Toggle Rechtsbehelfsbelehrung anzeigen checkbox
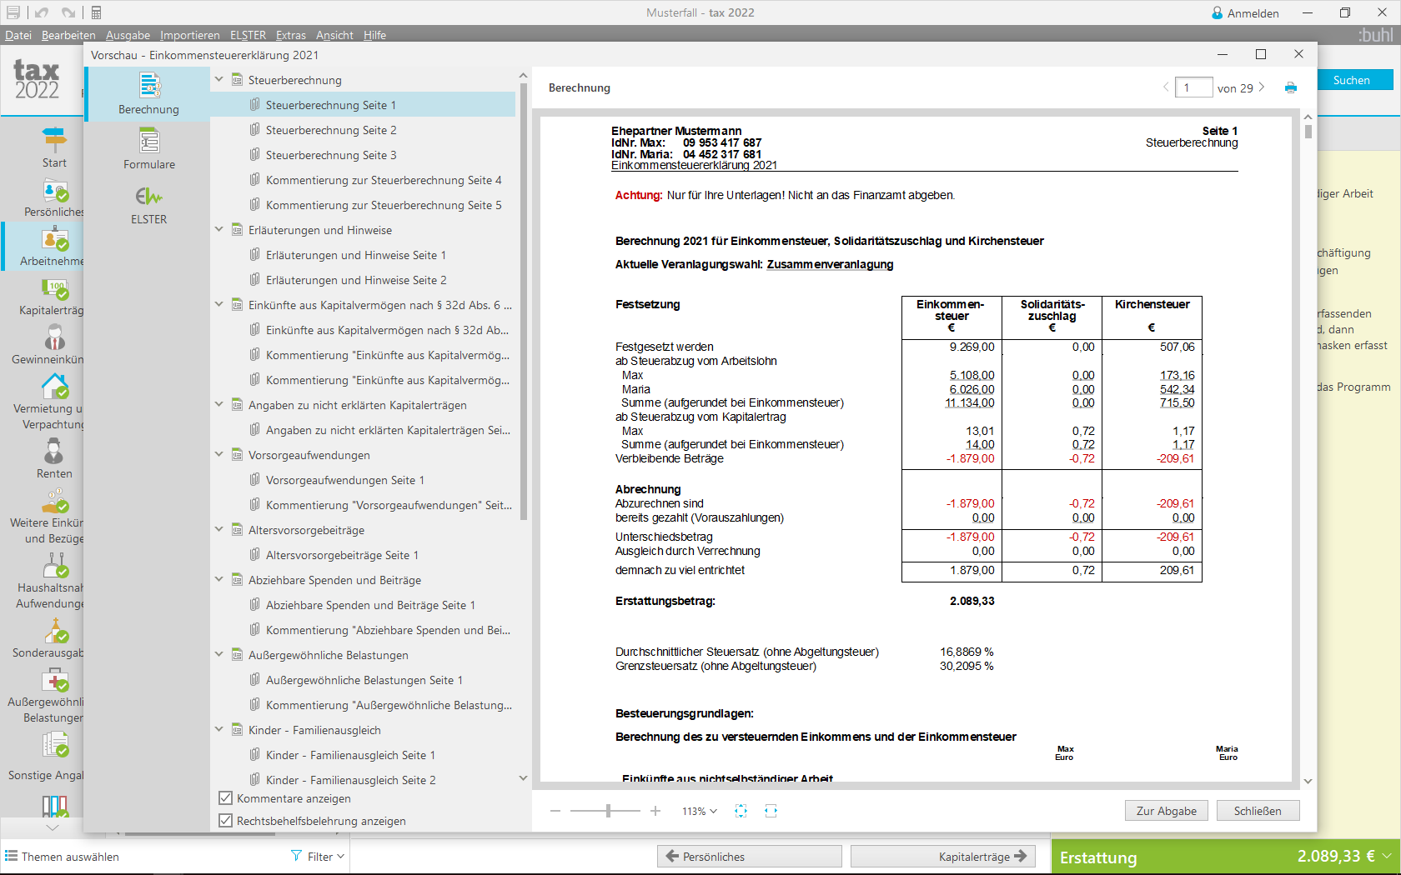This screenshot has width=1401, height=875. (225, 820)
